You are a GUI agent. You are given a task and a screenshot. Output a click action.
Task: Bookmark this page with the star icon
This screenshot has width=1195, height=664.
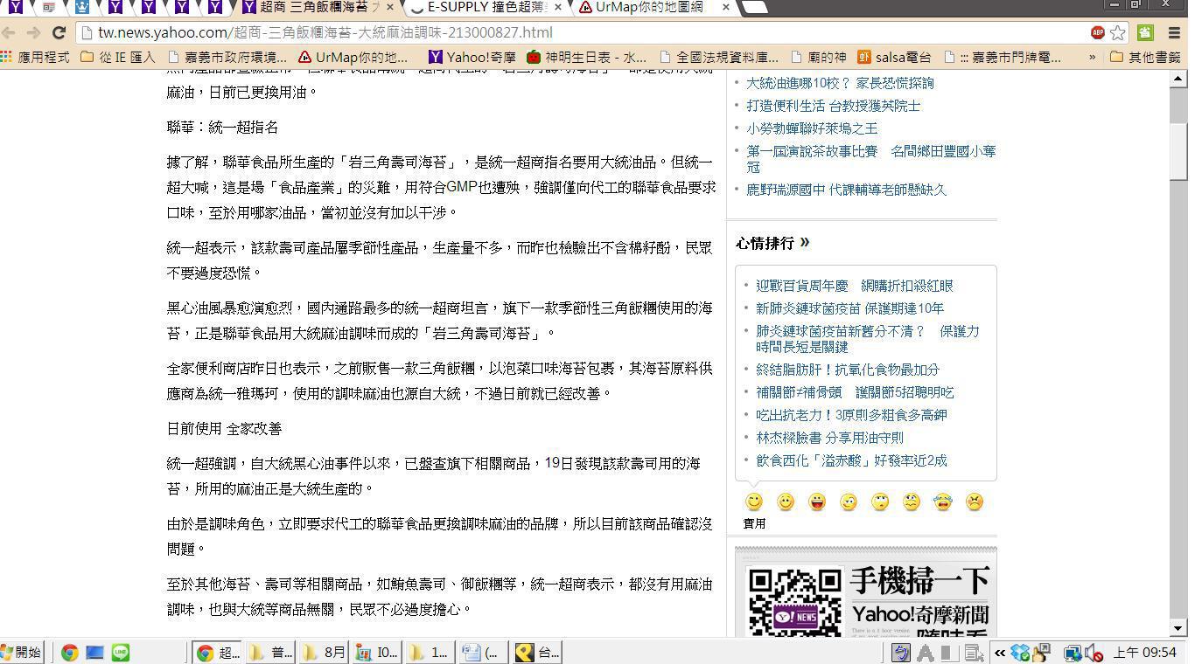[1118, 33]
